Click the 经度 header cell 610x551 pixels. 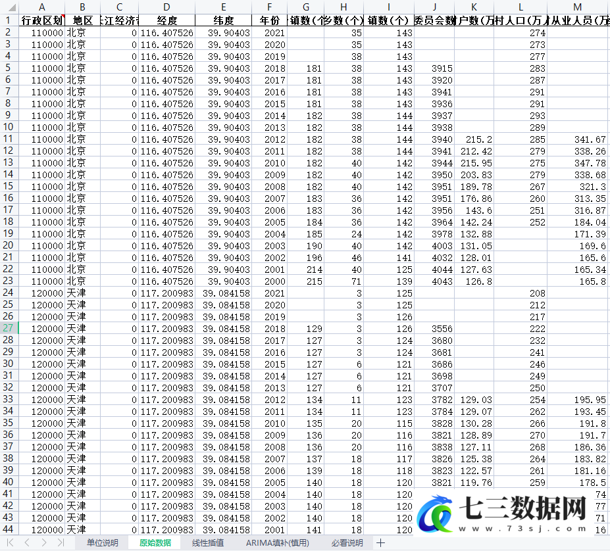coord(167,20)
